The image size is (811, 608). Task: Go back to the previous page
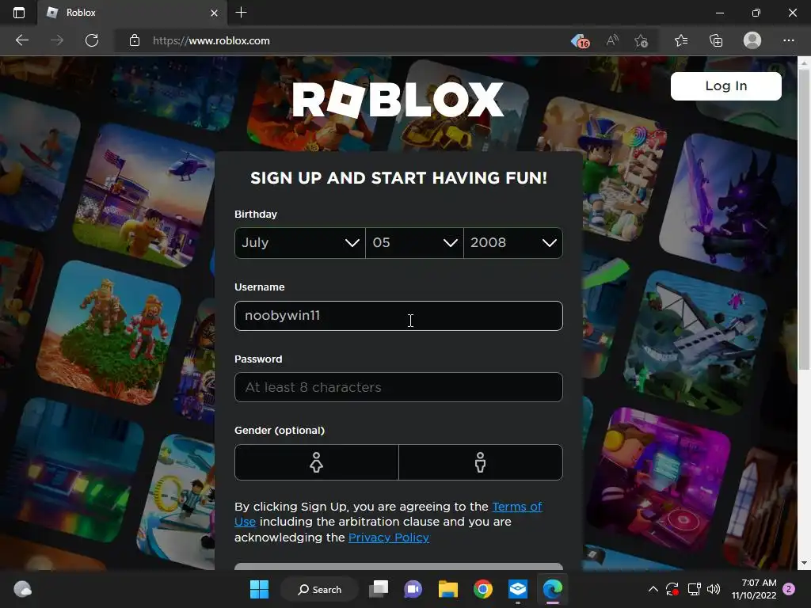[x=21, y=40]
